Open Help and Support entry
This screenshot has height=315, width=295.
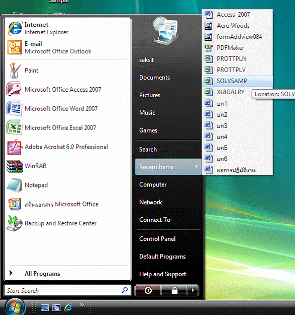(x=162, y=274)
